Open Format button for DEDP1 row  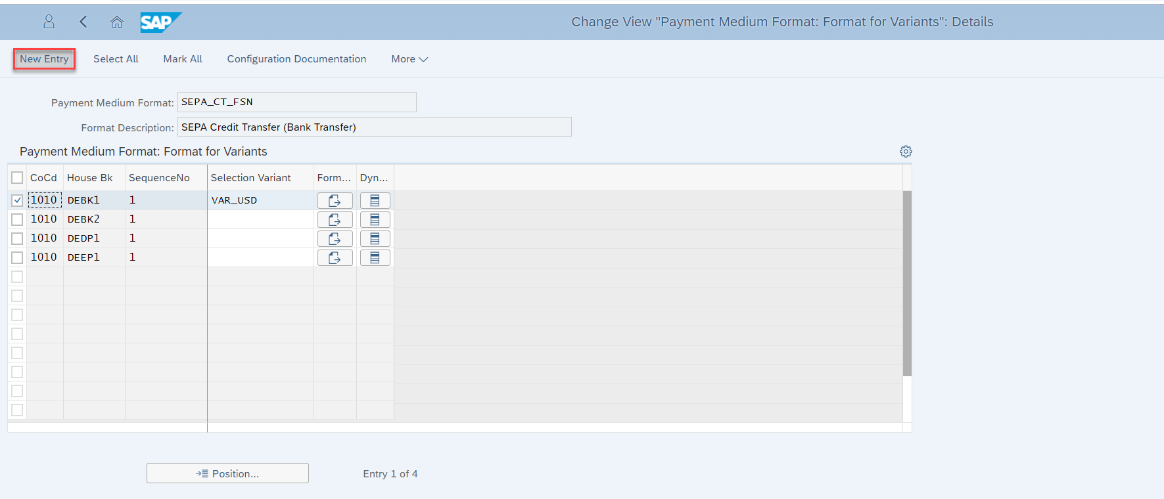pos(335,238)
